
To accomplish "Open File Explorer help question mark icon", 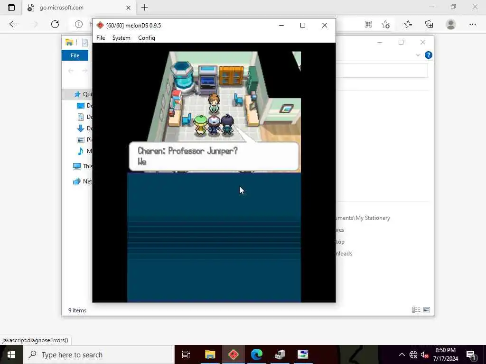I will [429, 55].
